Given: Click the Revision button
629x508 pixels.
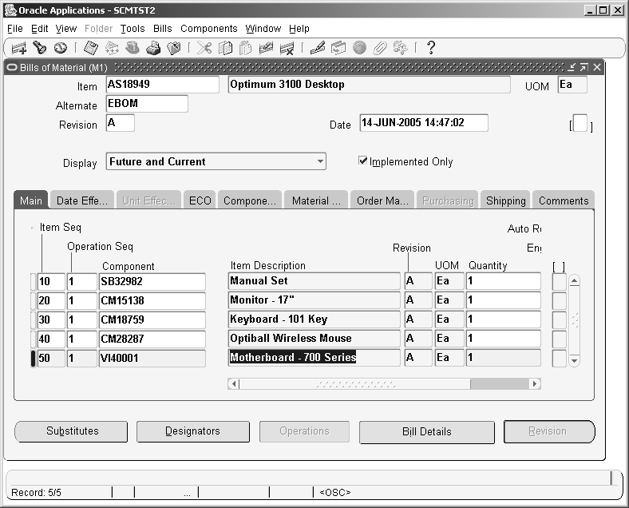Looking at the screenshot, I should (x=548, y=431).
